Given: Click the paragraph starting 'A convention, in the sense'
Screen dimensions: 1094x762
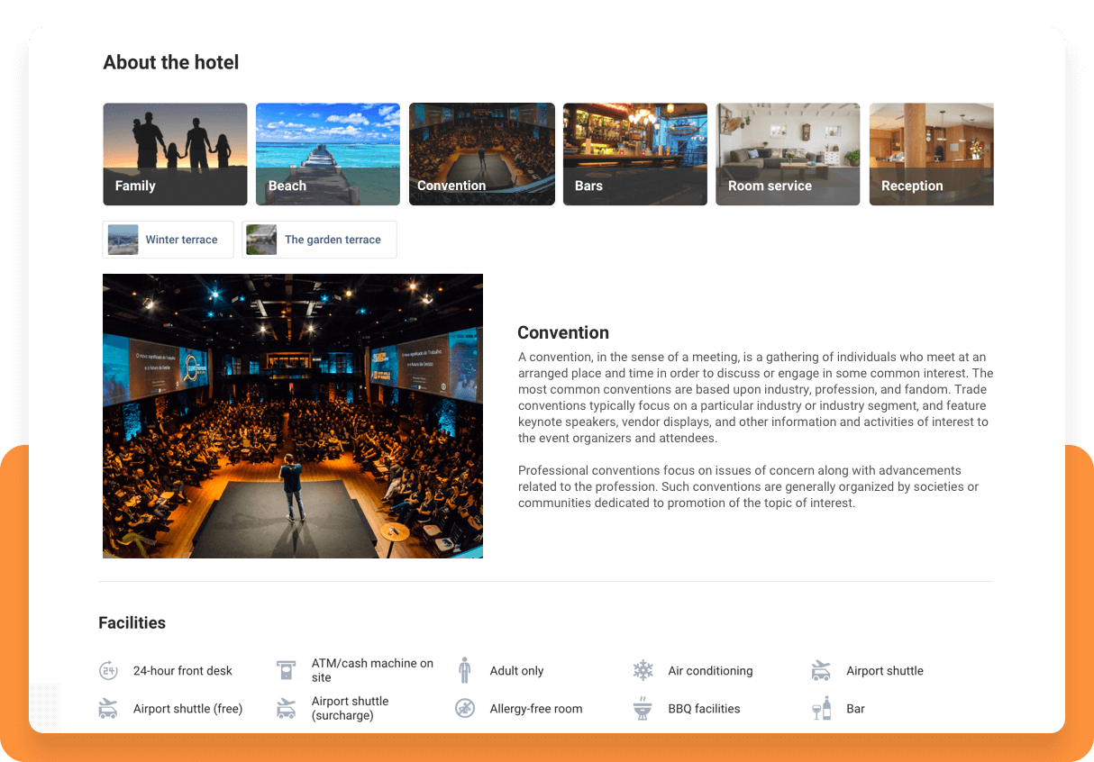Looking at the screenshot, I should click(755, 397).
